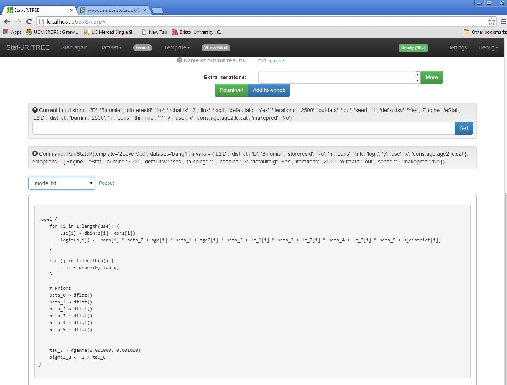Viewport: 507px width, 385px height.
Task: Click help icon beside Current input string
Action: [35, 110]
